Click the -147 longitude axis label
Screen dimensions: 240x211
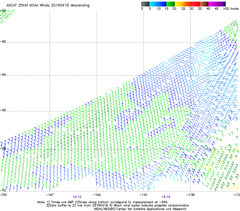pos(50,195)
